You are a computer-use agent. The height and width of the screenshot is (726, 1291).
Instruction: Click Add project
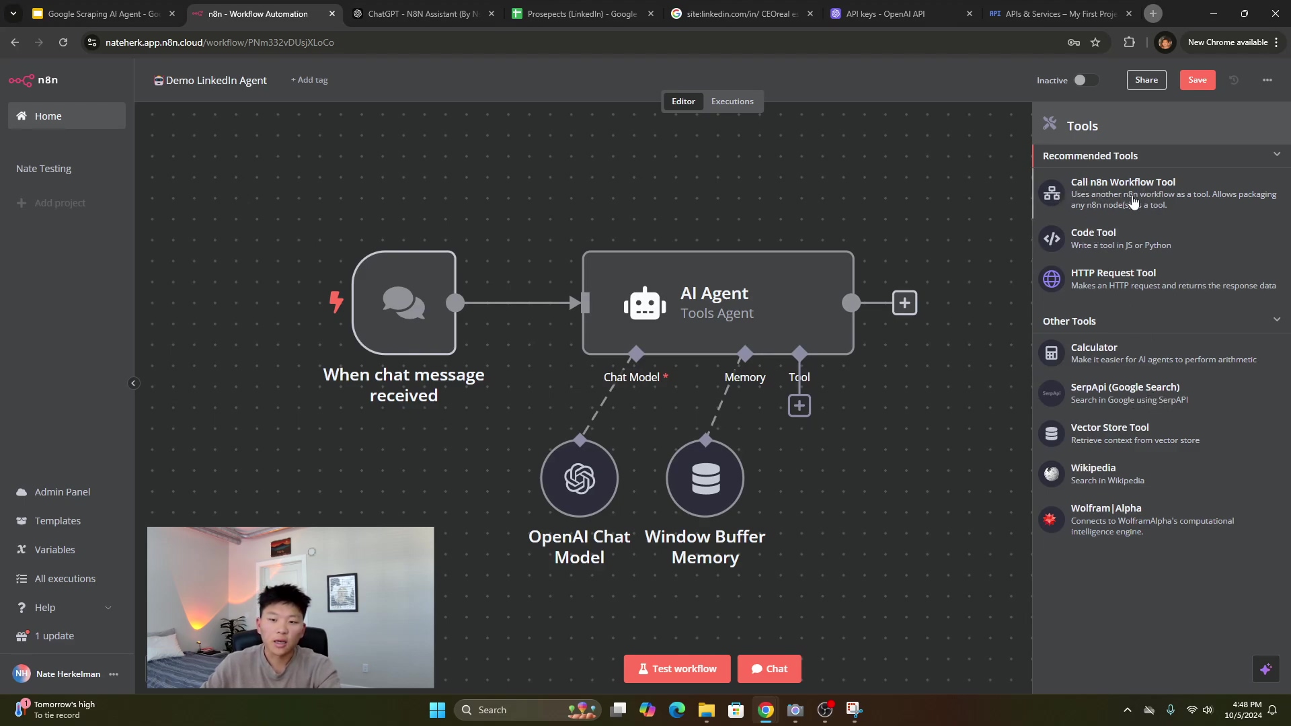pyautogui.click(x=51, y=203)
